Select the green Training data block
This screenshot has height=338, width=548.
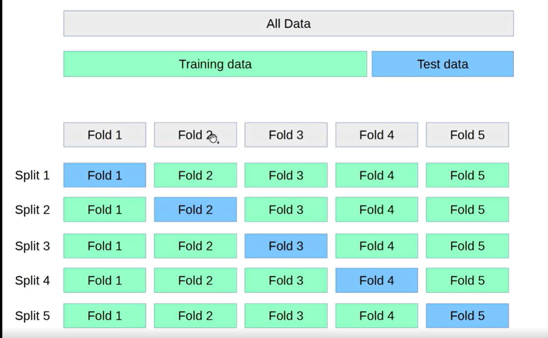coord(215,64)
